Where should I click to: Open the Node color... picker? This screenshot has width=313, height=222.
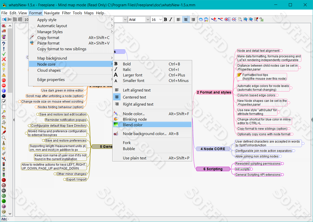point(152,114)
